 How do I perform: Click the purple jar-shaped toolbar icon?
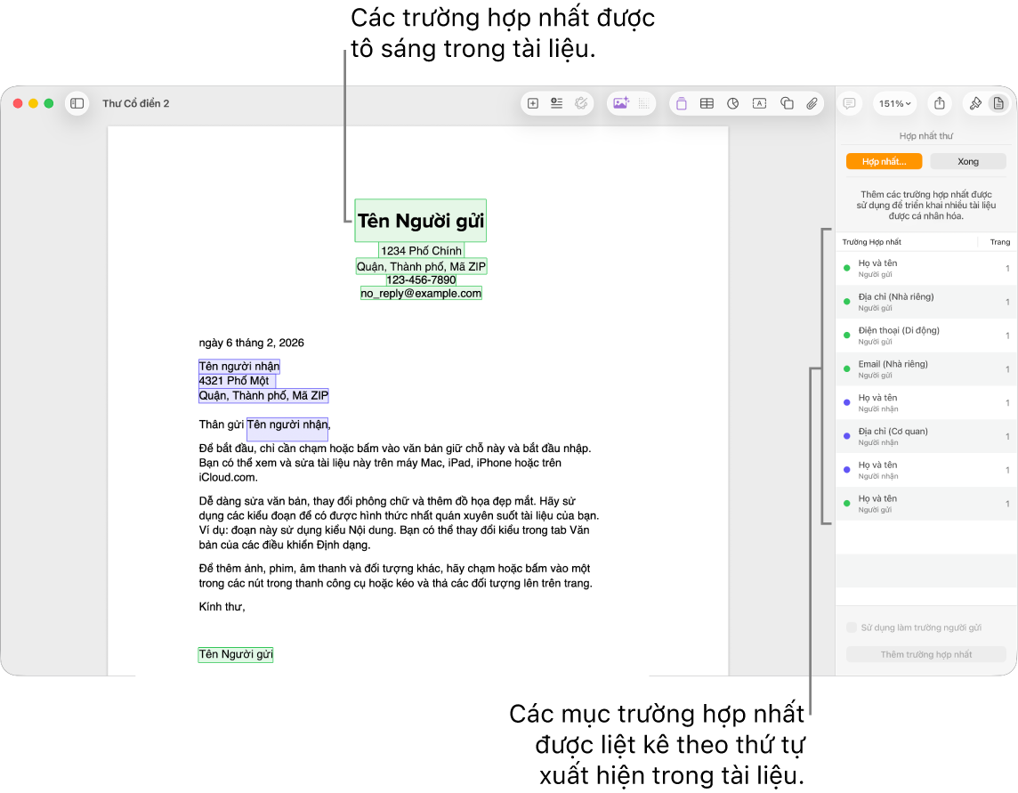[x=681, y=103]
